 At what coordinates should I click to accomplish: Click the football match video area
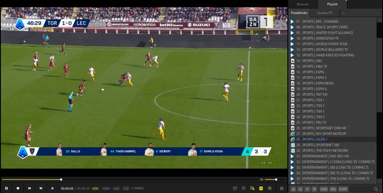(144, 88)
